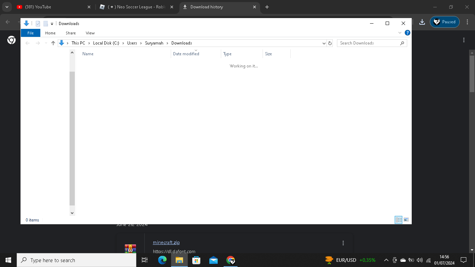Open the clock showing 14:56
Image resolution: width=475 pixels, height=267 pixels.
(x=444, y=260)
